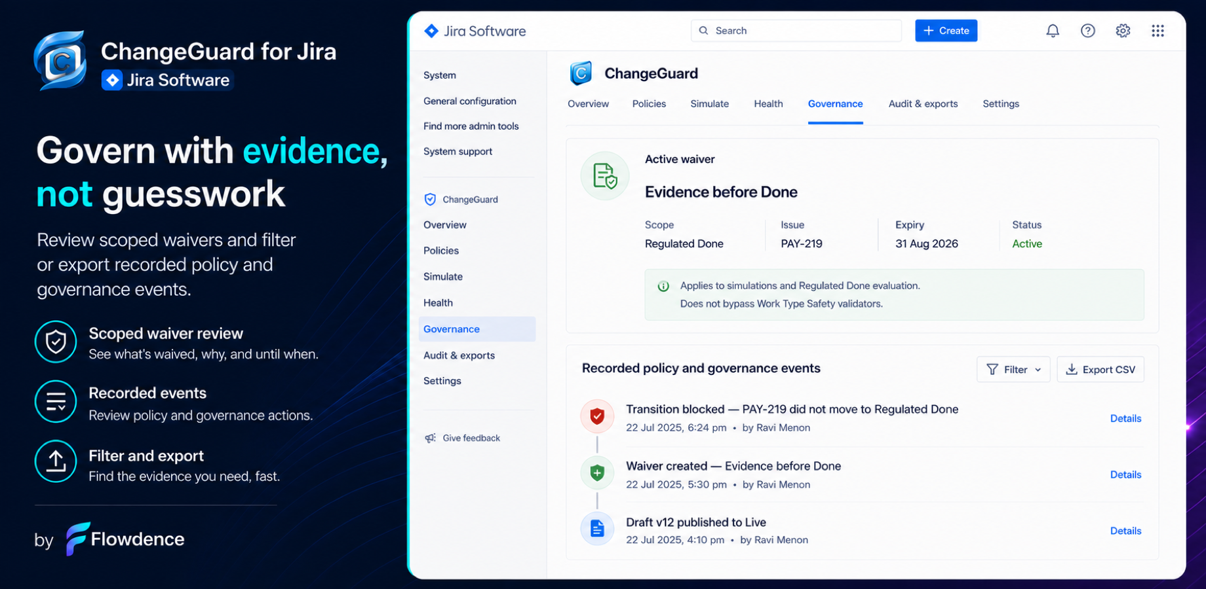Export events using Export CSV button
The image size is (1206, 589).
click(x=1100, y=370)
